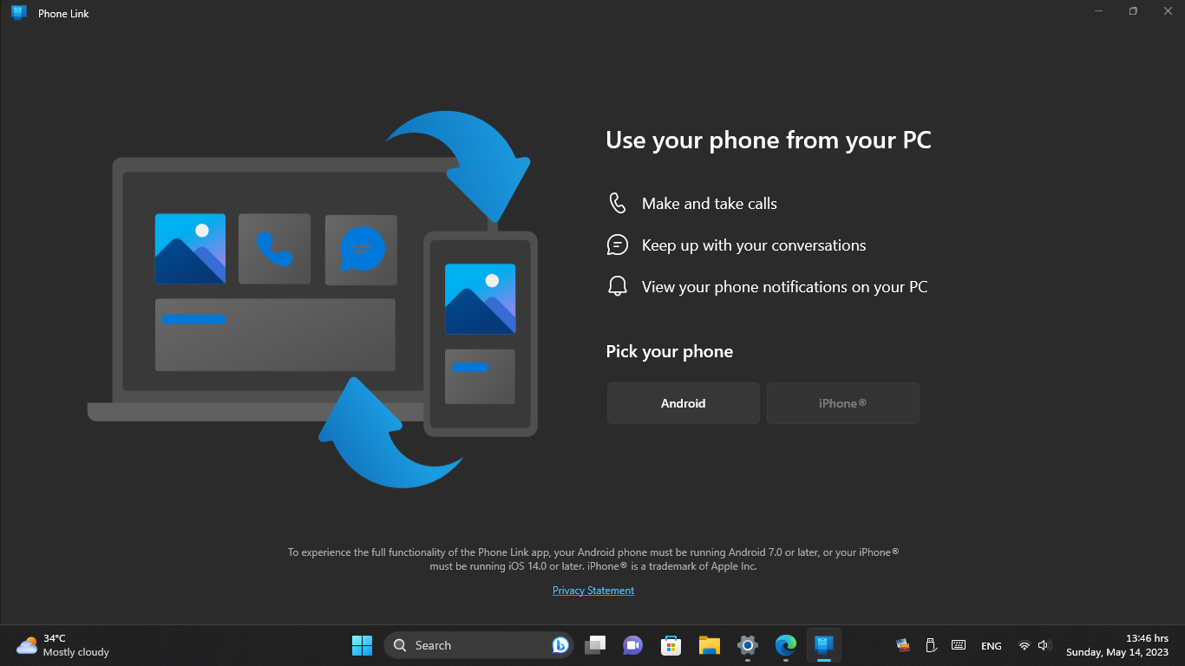The width and height of the screenshot is (1185, 666).
Task: Minimize the Phone Link window
Action: (1098, 11)
